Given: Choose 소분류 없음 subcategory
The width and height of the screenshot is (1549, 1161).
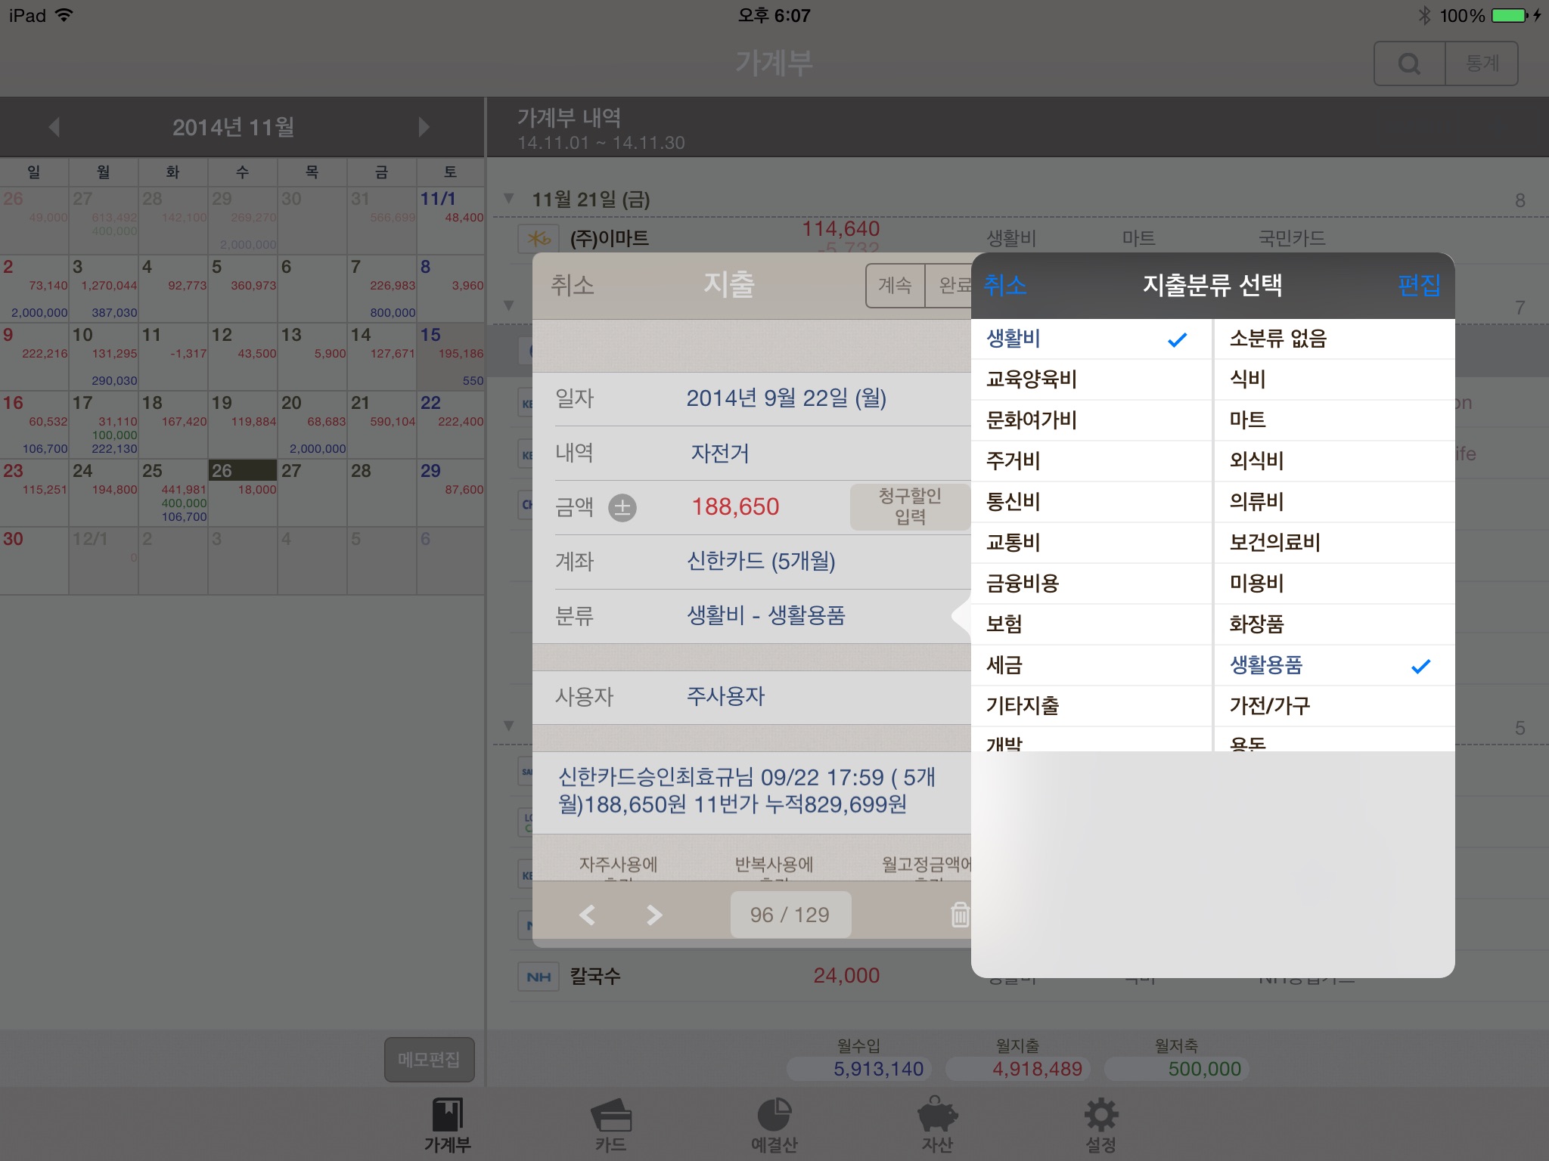Looking at the screenshot, I should [1334, 339].
